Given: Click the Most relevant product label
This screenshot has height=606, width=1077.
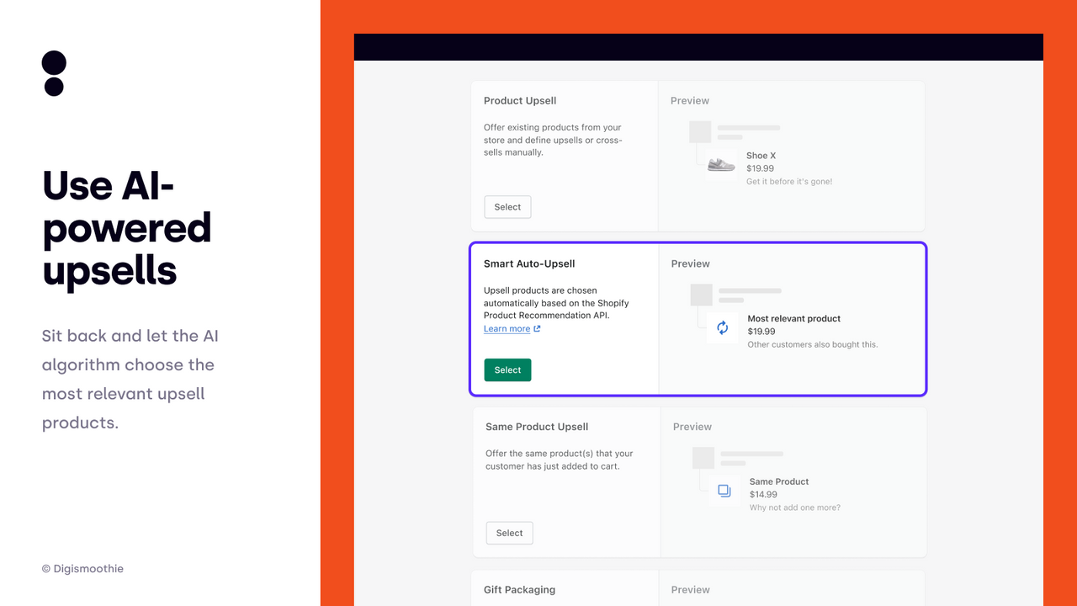Looking at the screenshot, I should (794, 319).
